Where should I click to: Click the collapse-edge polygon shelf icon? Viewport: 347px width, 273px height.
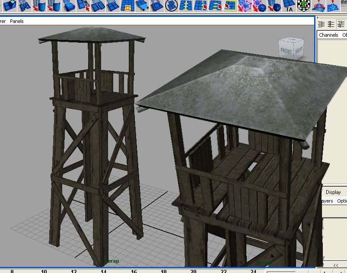[x=142, y=6]
